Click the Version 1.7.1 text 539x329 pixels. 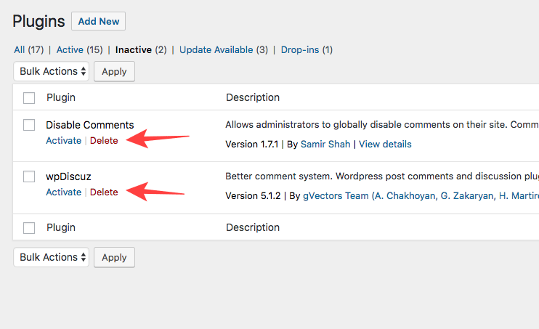point(251,144)
